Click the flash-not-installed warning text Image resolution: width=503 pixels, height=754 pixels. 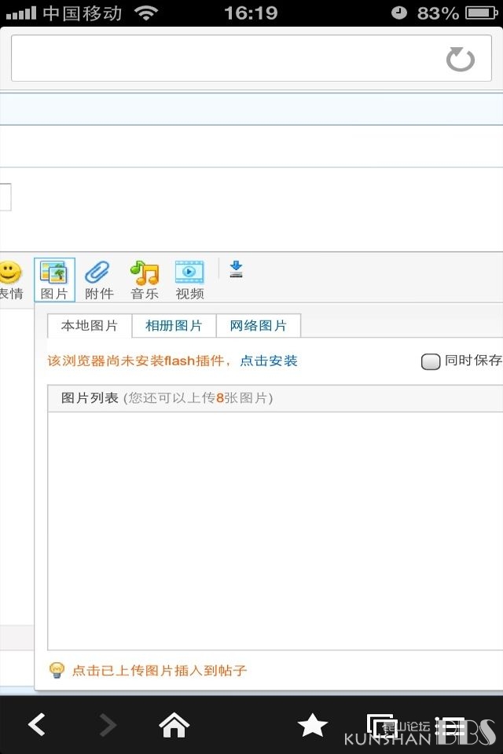point(139,361)
